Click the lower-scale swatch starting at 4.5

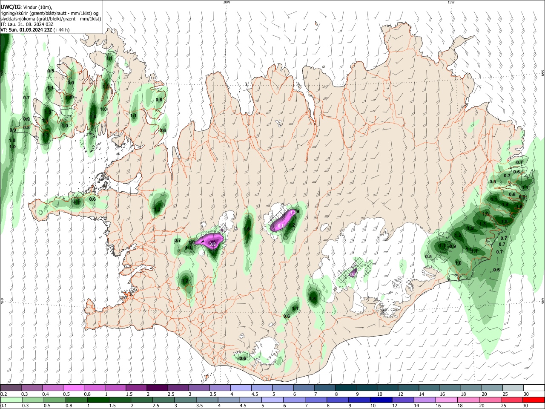250,400
